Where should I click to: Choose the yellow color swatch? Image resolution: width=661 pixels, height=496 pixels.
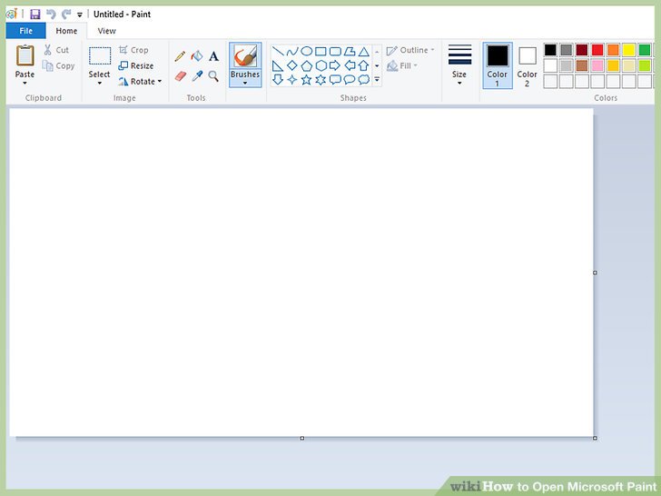click(629, 50)
